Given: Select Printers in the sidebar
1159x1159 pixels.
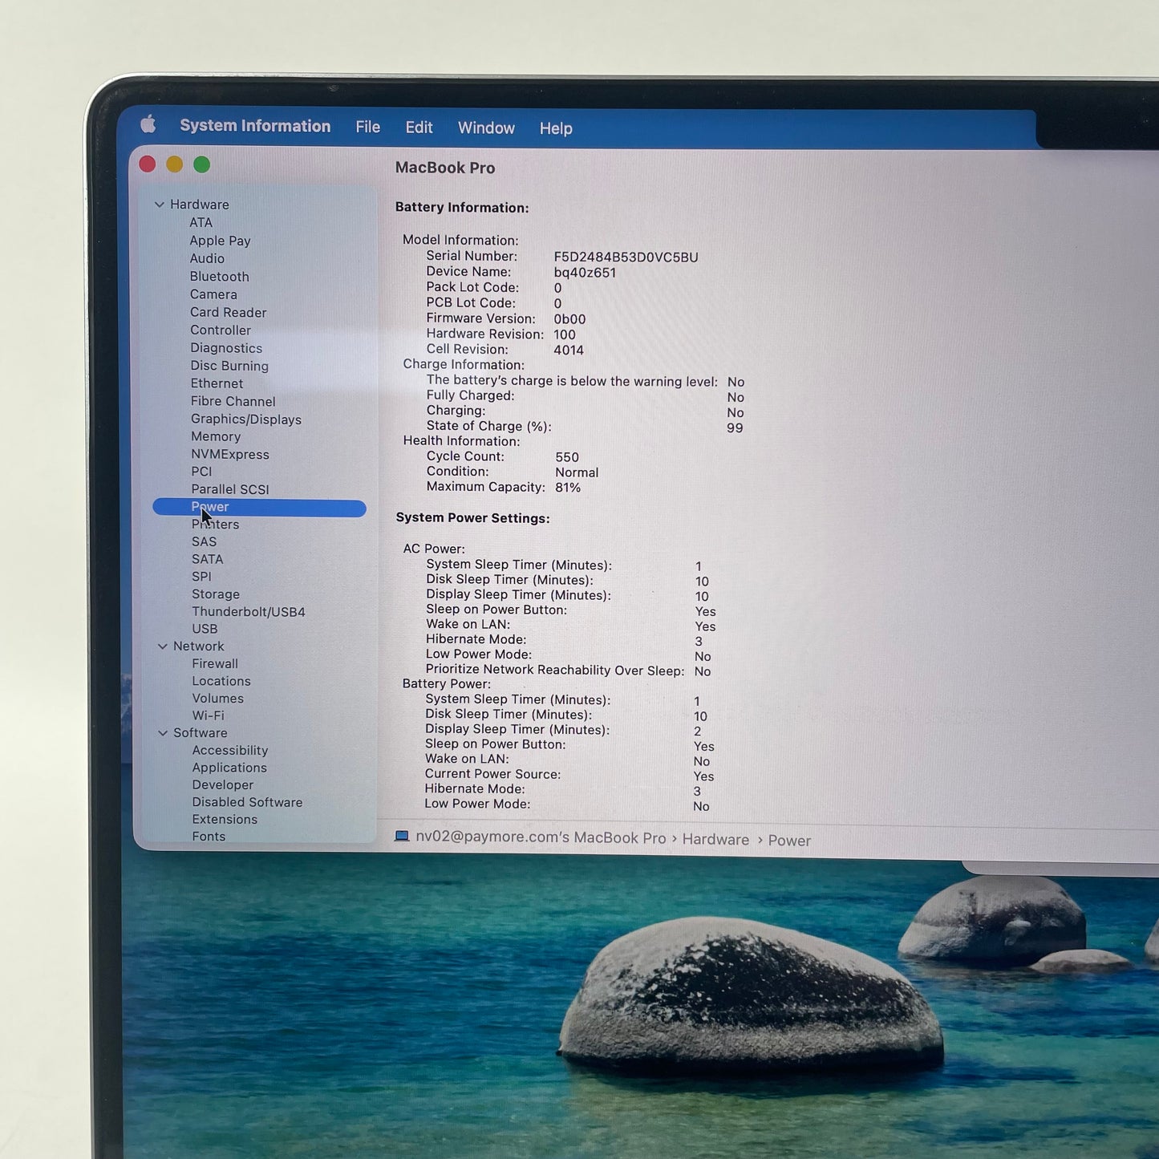Looking at the screenshot, I should click(x=215, y=525).
